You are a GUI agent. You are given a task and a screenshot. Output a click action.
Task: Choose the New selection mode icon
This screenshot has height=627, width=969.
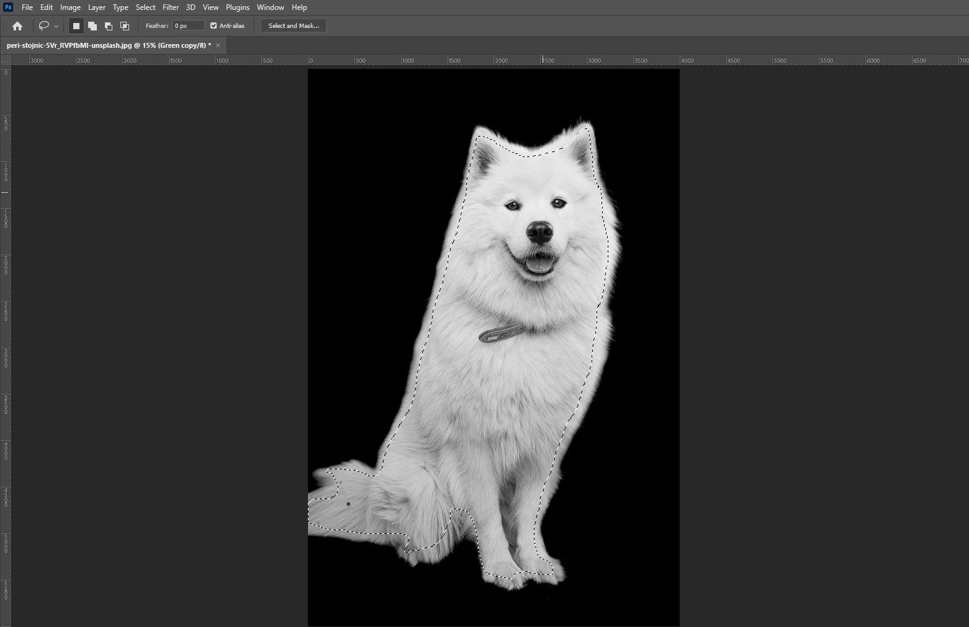coord(76,26)
